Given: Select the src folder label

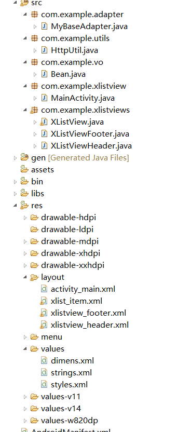Looking at the screenshot, I should click(x=37, y=3).
